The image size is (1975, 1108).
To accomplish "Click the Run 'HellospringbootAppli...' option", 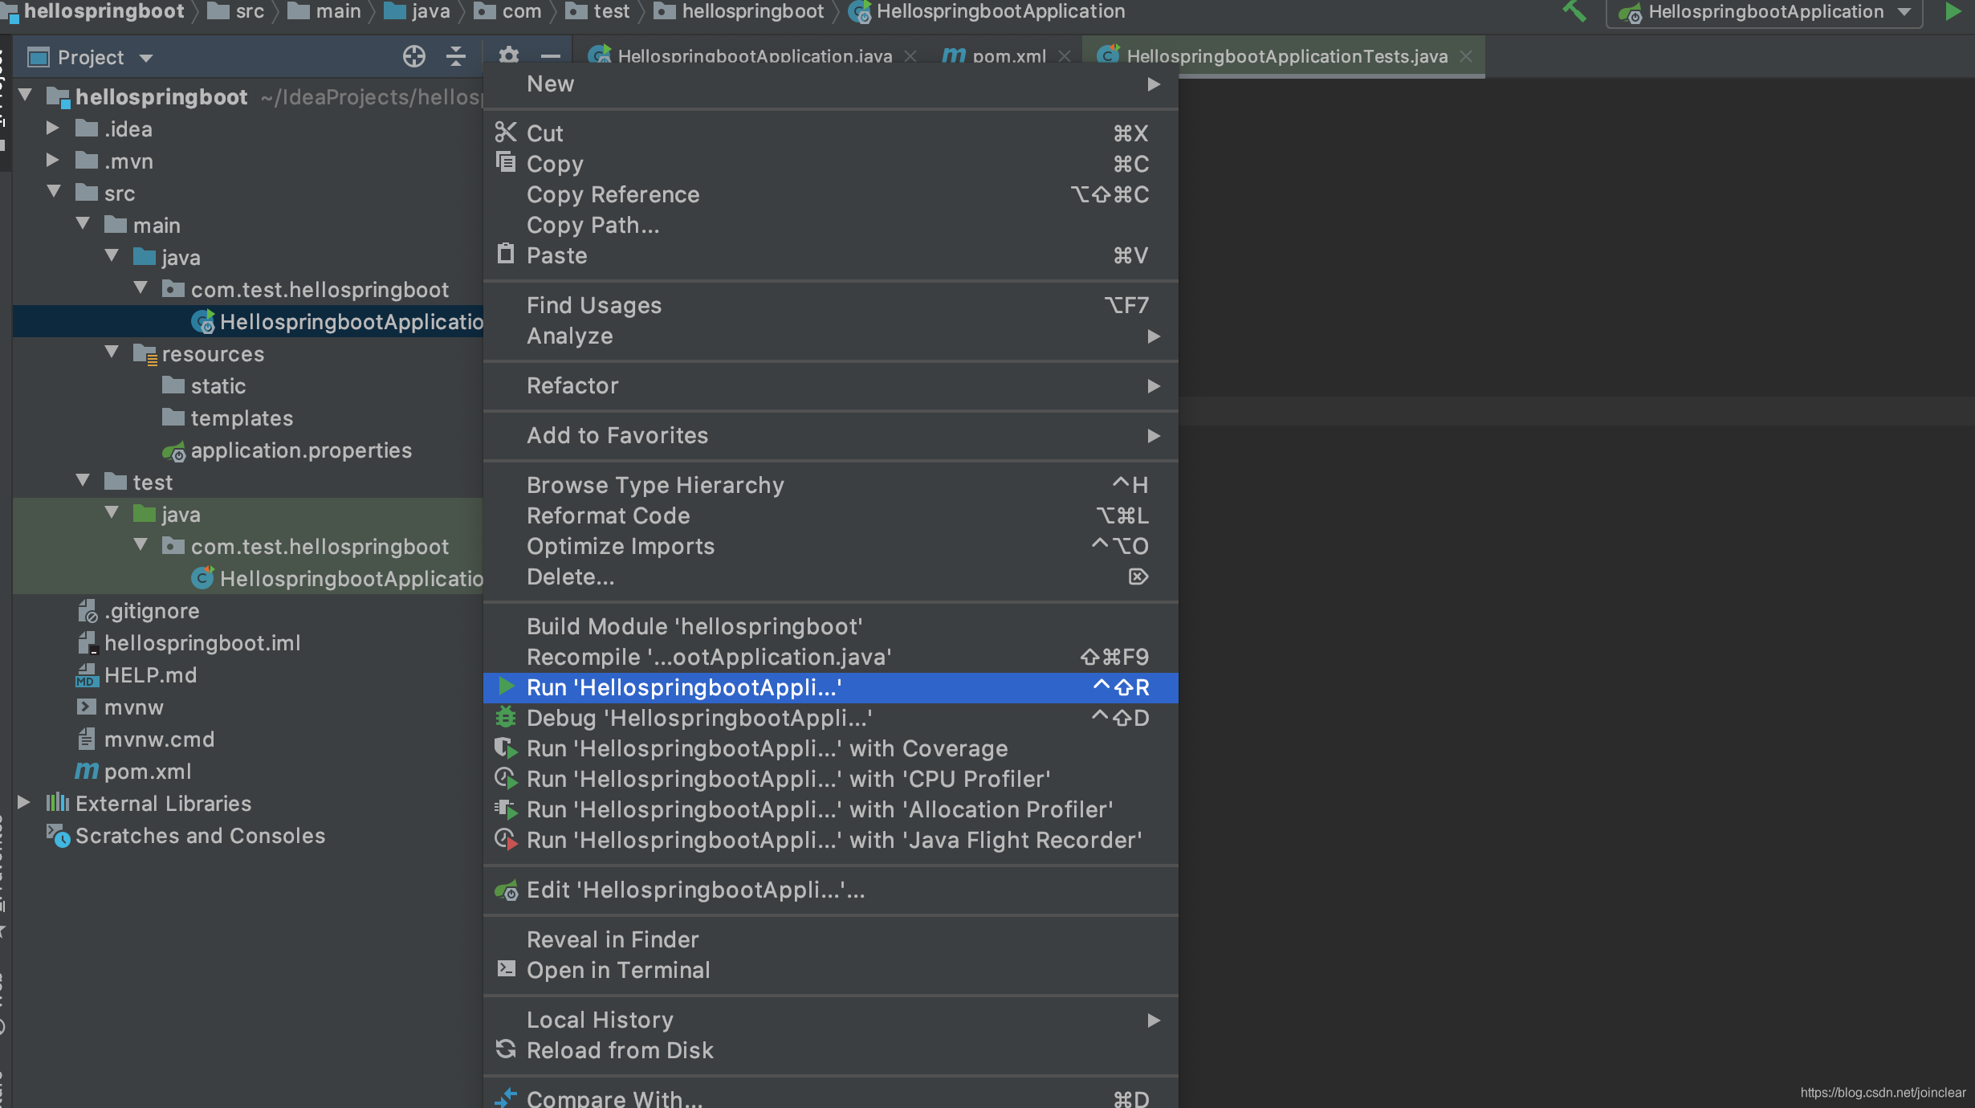I will [x=684, y=687].
